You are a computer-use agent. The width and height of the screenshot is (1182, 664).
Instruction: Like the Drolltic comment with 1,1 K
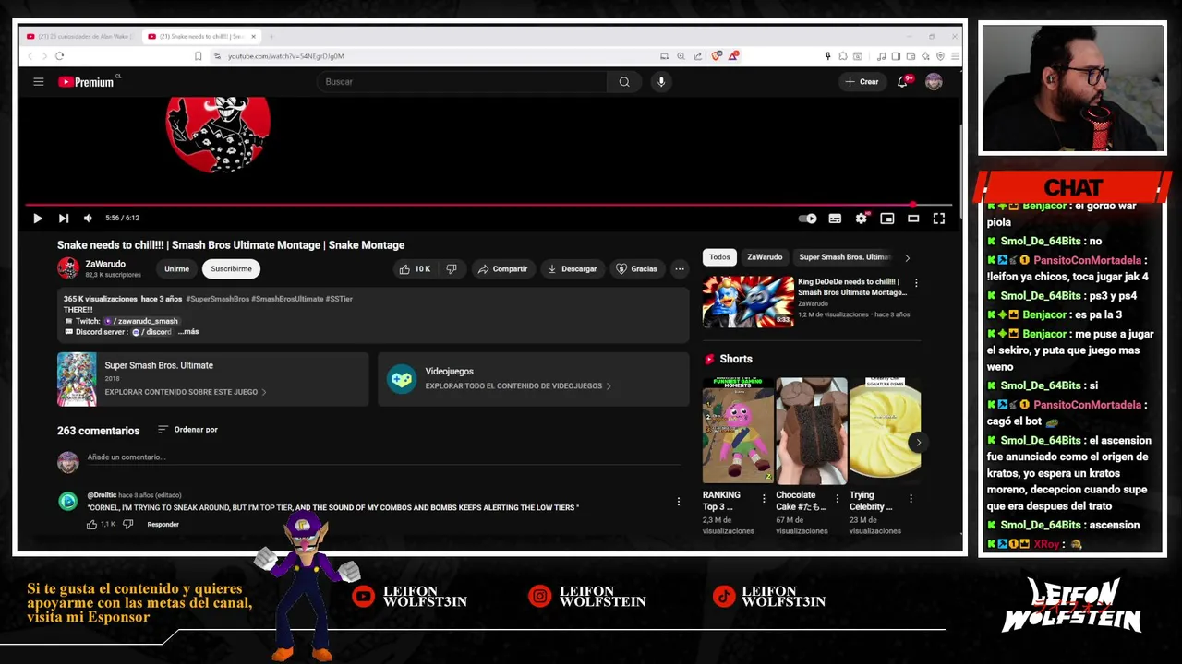click(92, 525)
